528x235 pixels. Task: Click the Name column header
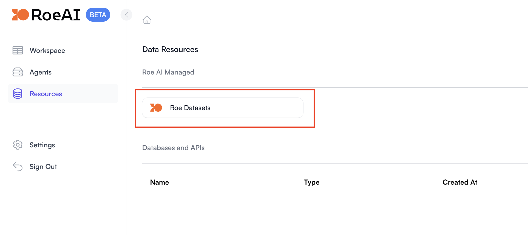tap(160, 182)
